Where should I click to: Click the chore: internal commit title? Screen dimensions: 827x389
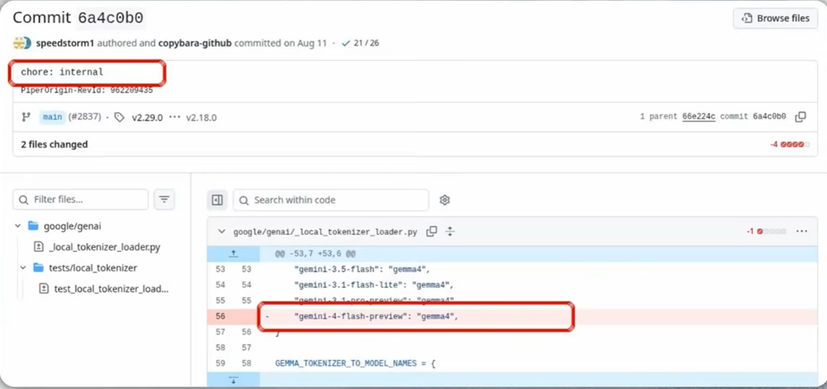point(61,72)
